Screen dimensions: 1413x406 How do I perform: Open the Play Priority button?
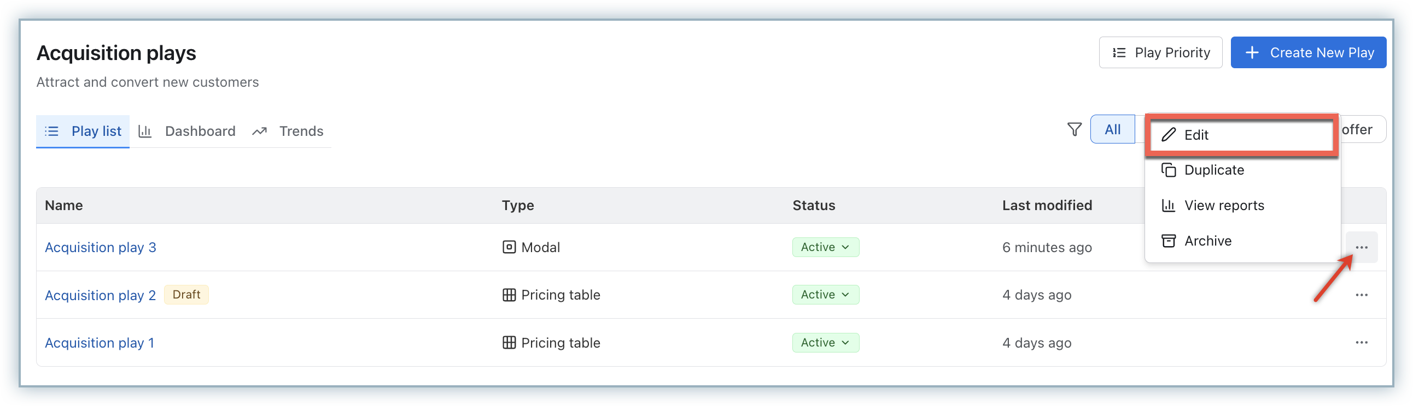tap(1160, 52)
